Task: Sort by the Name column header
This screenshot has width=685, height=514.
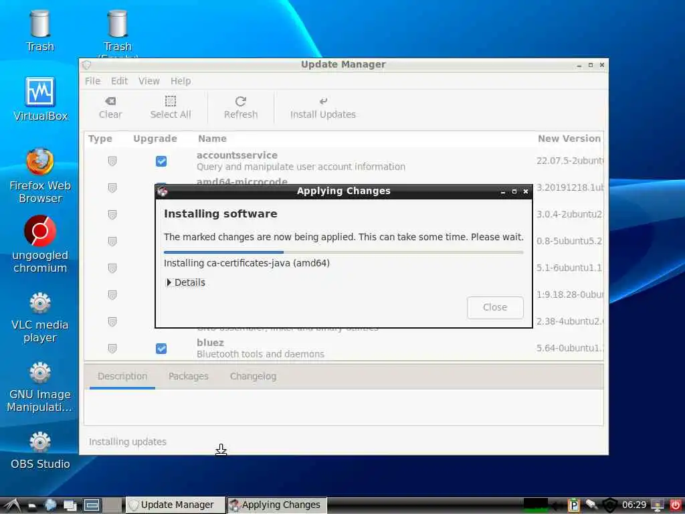Action: (x=212, y=139)
